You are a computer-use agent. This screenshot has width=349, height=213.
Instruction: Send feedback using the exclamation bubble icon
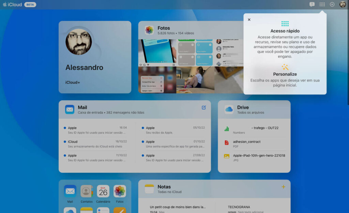(x=312, y=4)
